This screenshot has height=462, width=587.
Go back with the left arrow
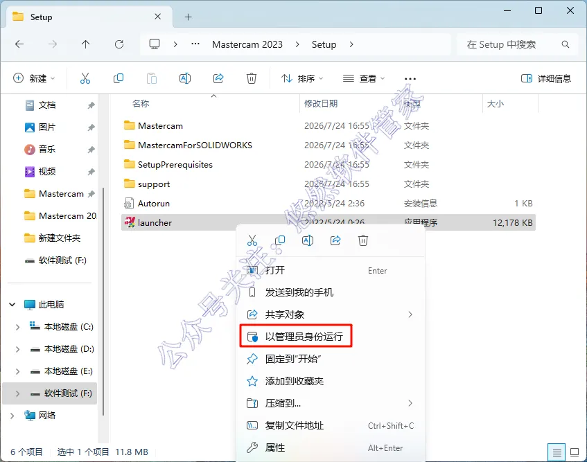pyautogui.click(x=19, y=44)
